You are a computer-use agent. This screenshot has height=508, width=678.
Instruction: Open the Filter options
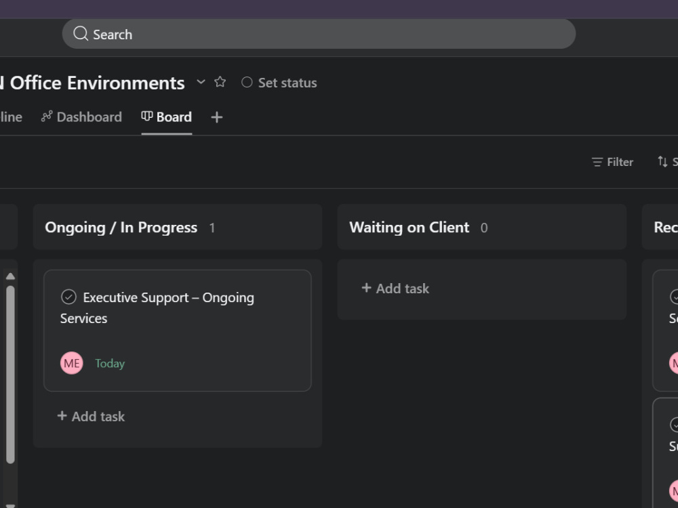612,162
